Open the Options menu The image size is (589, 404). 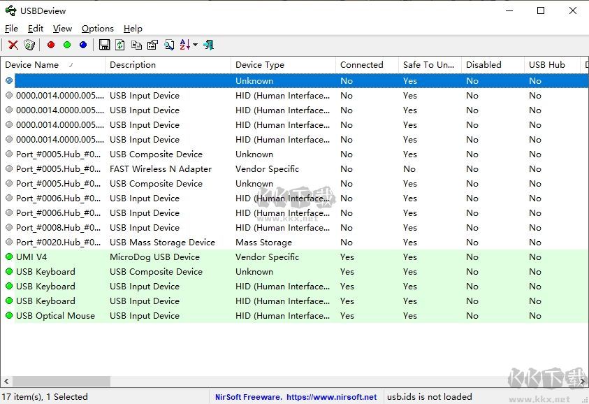97,29
